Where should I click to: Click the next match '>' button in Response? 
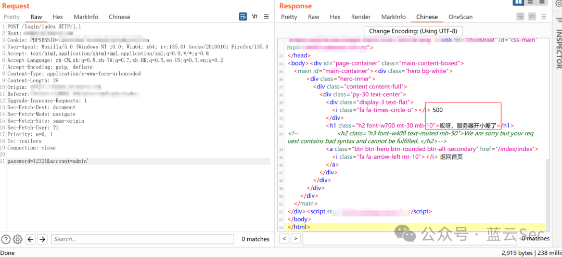(x=296, y=238)
